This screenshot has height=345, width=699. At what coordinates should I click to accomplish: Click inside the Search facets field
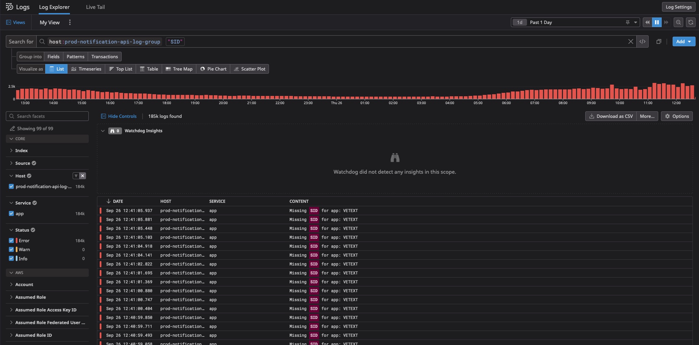click(x=47, y=116)
